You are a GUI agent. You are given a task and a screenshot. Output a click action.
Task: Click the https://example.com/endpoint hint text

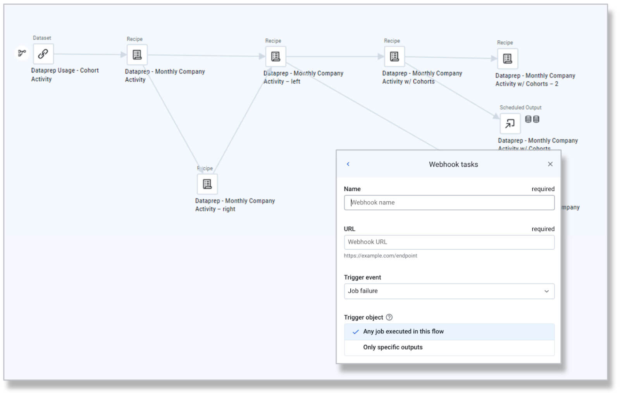(x=381, y=256)
